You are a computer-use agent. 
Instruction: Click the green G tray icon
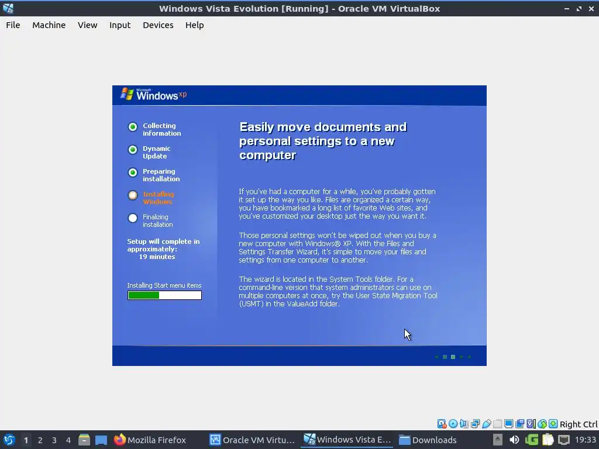pyautogui.click(x=531, y=440)
